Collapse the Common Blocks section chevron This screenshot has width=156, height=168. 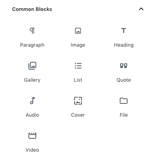click(141, 9)
